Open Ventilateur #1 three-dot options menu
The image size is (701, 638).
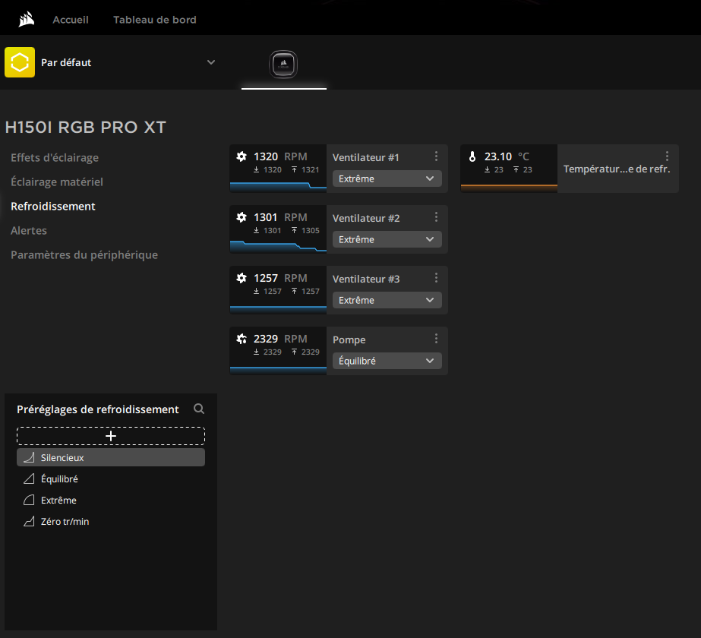(x=436, y=156)
